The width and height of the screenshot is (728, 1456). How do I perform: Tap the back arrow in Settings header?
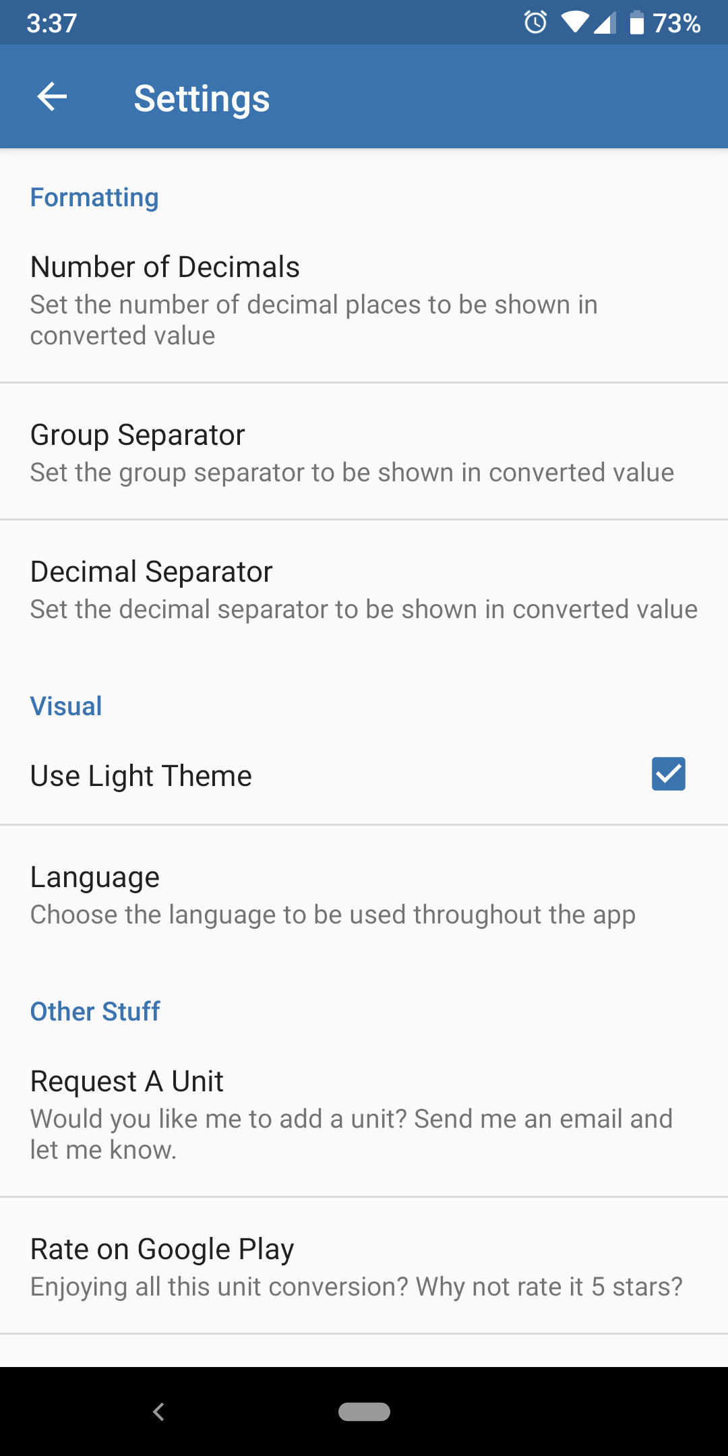point(52,97)
